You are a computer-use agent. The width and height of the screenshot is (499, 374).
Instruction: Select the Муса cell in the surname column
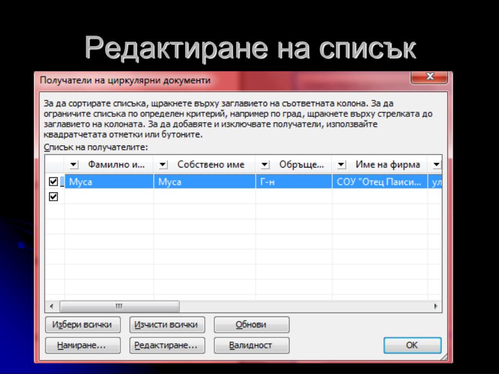click(x=109, y=182)
